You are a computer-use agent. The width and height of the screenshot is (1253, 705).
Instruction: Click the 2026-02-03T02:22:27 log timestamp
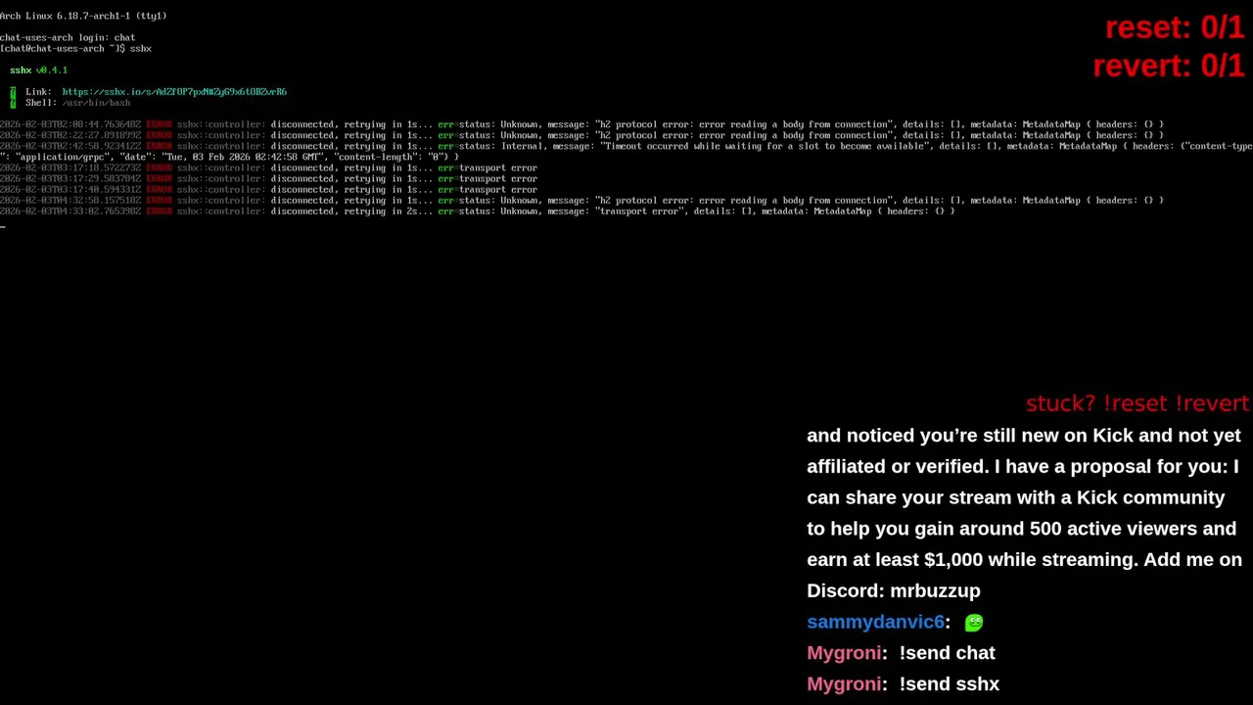[70, 136]
